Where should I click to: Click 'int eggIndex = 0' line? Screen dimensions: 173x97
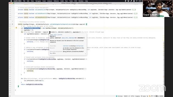(27, 30)
